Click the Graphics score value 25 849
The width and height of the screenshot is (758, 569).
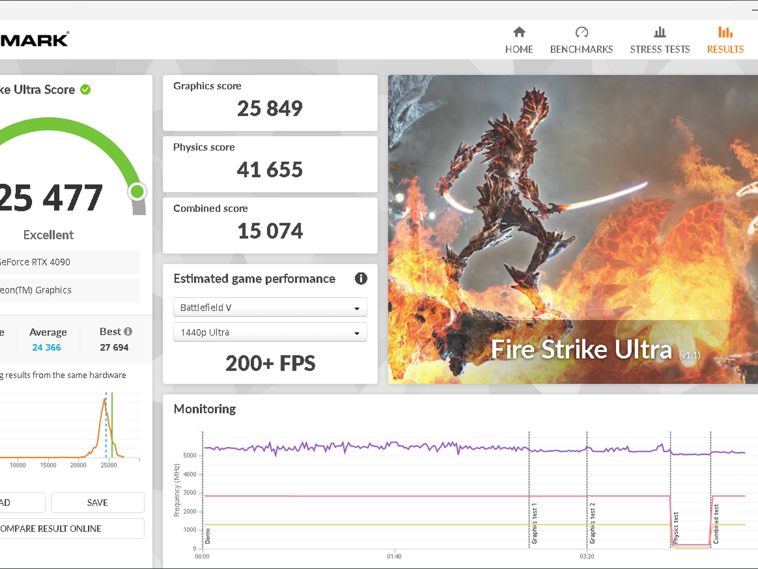270,109
